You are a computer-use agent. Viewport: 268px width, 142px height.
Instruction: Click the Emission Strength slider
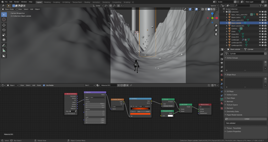pyautogui.click(x=168, y=106)
